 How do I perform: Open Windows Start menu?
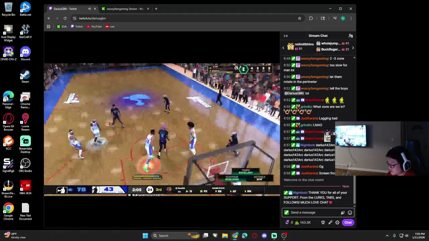coord(145,236)
